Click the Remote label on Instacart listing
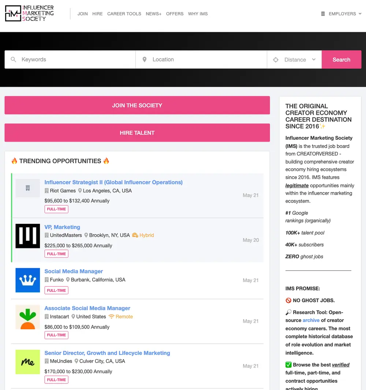366x390 pixels. pyautogui.click(x=124, y=316)
